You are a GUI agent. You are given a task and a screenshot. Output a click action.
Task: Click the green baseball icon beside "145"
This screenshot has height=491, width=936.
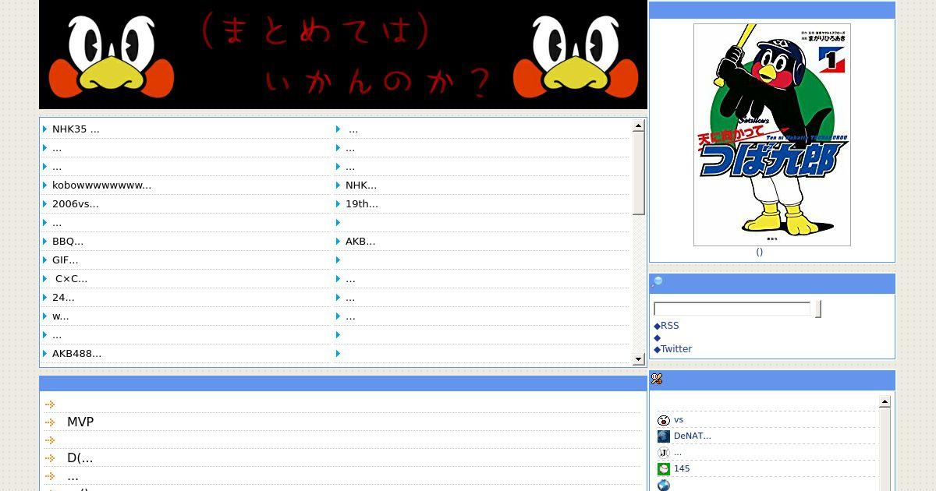click(664, 469)
